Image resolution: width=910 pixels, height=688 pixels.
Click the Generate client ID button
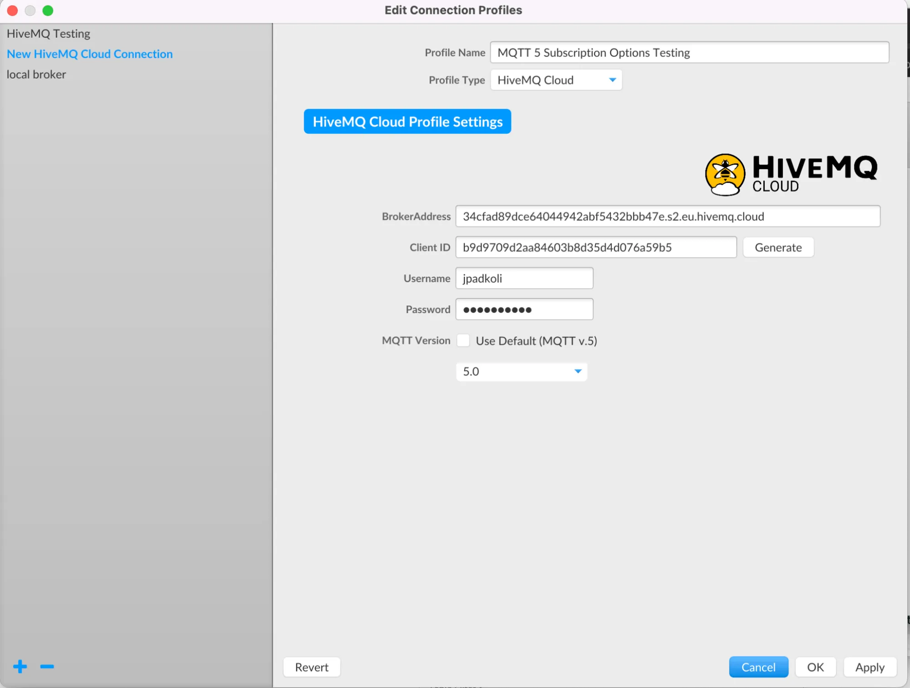pyautogui.click(x=778, y=248)
